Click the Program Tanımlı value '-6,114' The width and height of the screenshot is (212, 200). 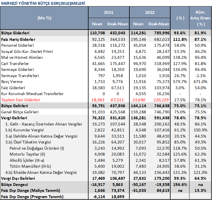99,197
